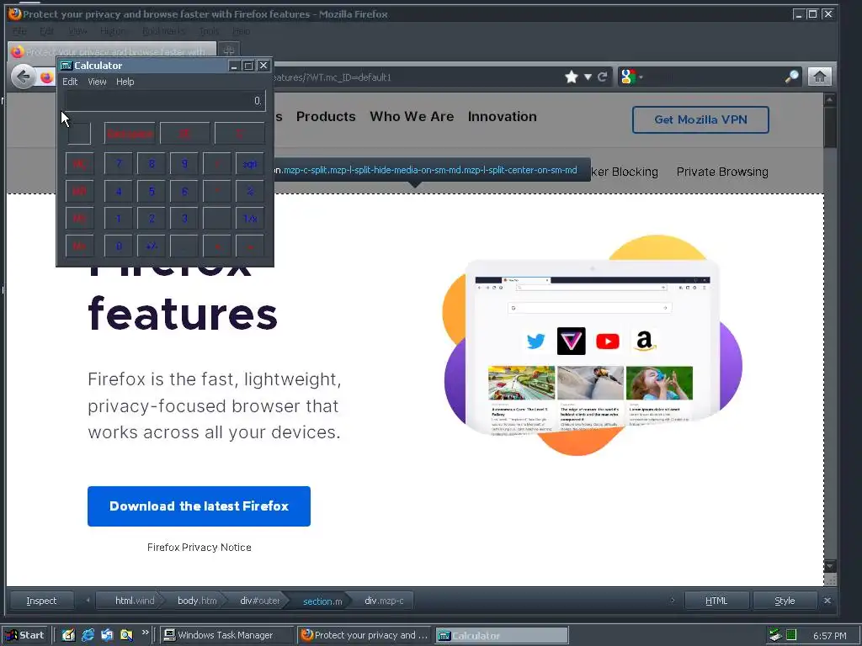Toggle the Style panel in inspector
Screen dimensions: 862x646
(785, 601)
